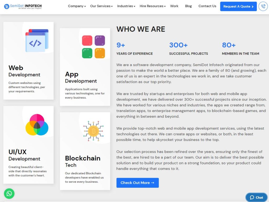The height and width of the screenshot is (202, 269).
Task: Open the Contact Us page
Action: pyautogui.click(x=207, y=6)
